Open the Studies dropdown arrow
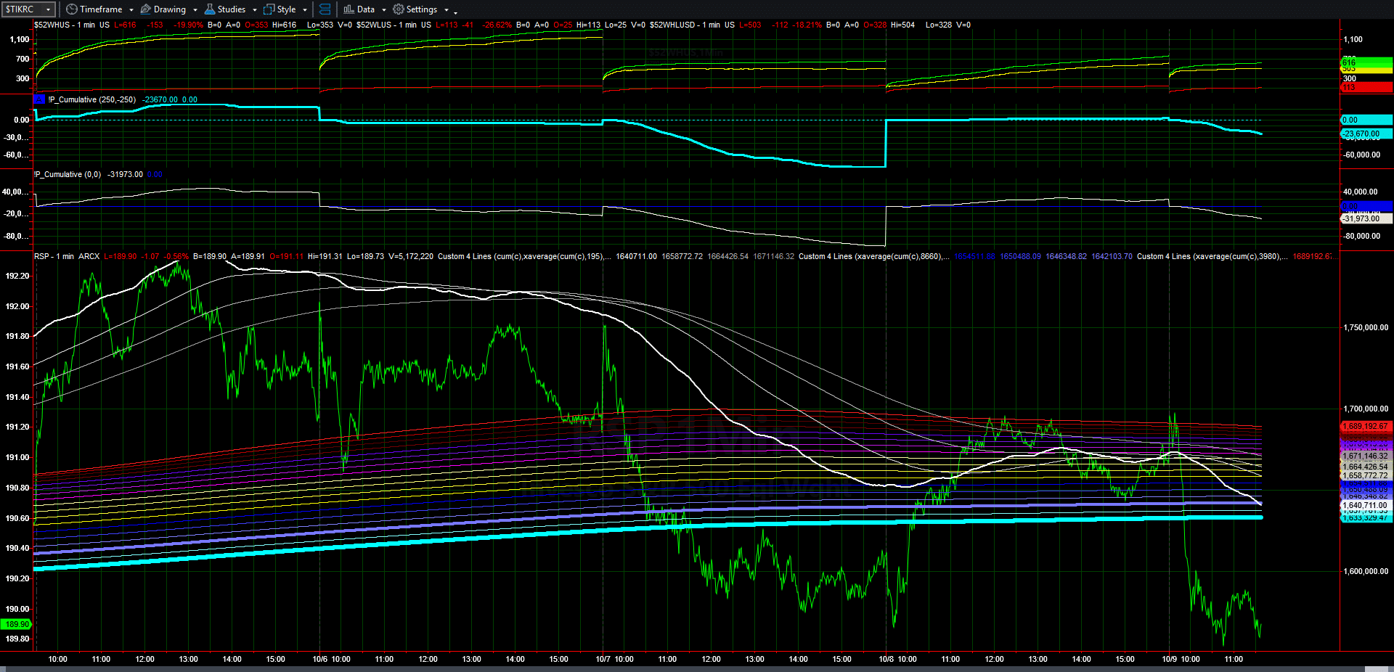The height and width of the screenshot is (672, 1394). tap(253, 10)
